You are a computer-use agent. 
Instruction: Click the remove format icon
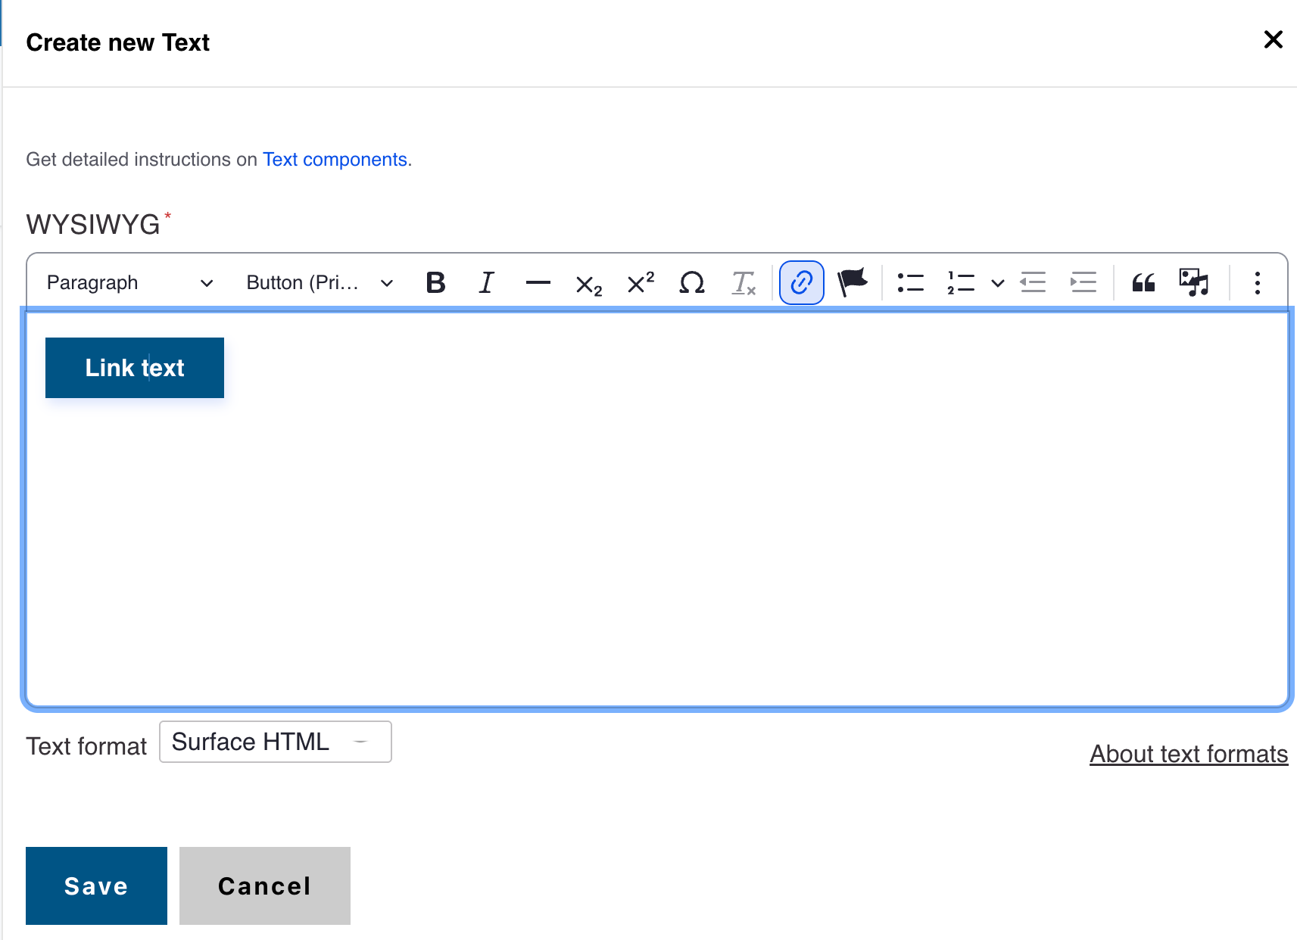[743, 283]
